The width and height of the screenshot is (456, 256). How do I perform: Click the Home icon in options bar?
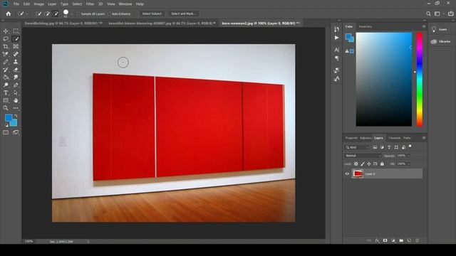(x=9, y=14)
